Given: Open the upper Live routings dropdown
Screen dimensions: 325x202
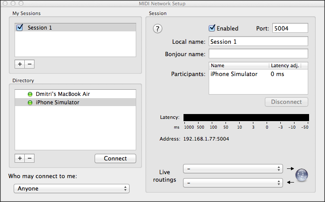Looking at the screenshot, I should coord(233,169).
